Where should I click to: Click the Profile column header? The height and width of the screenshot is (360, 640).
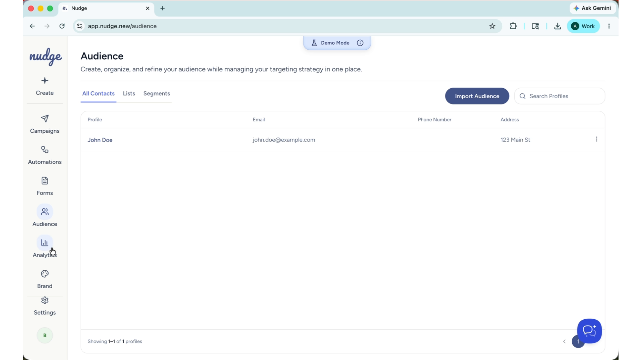[x=95, y=120]
